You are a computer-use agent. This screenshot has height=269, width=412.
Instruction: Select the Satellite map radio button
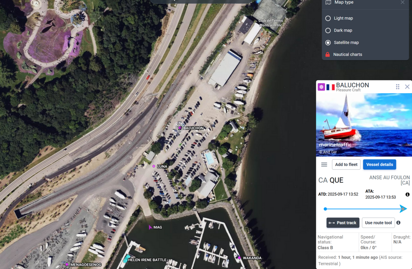pyautogui.click(x=328, y=43)
